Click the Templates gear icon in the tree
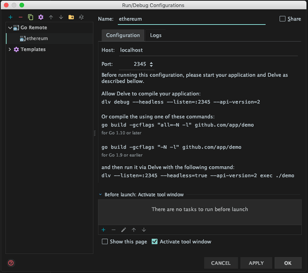The height and width of the screenshot is (273, 308). click(16, 50)
